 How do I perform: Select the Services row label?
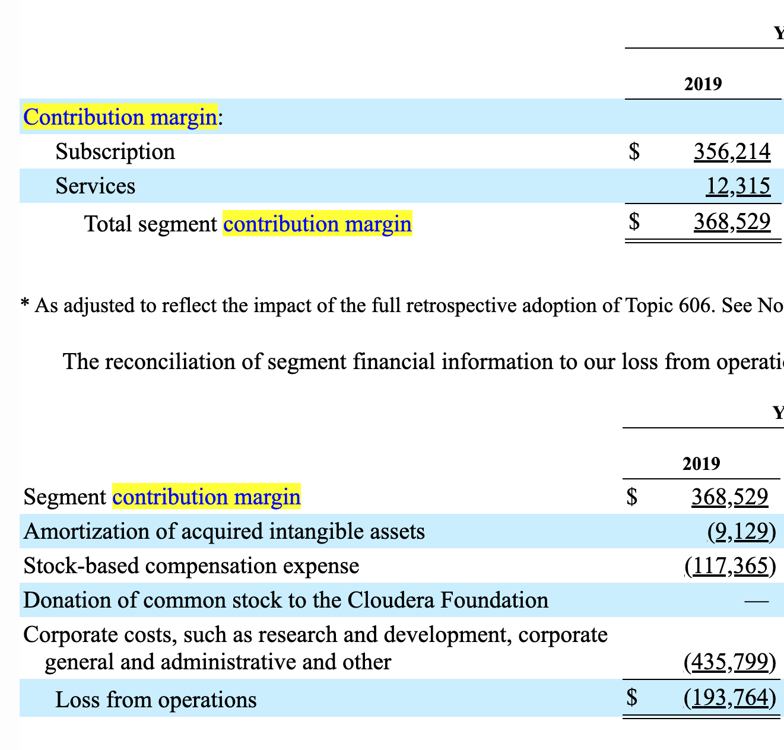(96, 186)
